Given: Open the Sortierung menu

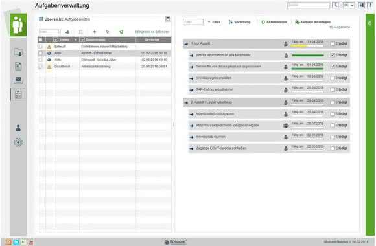Looking at the screenshot, I should click(239, 22).
